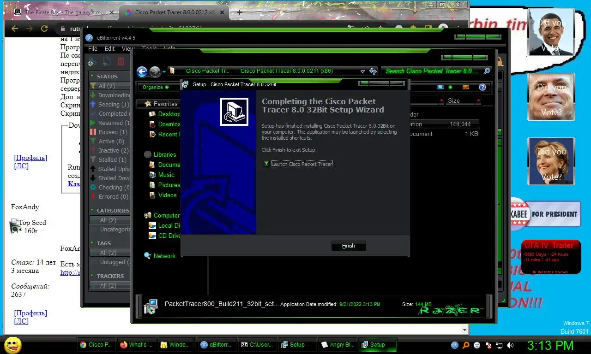Click browser back arrow
The width and height of the screenshot is (591, 354).
pyautogui.click(x=15, y=29)
